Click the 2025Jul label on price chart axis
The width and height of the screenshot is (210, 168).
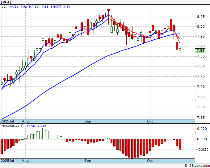(x=7, y=121)
